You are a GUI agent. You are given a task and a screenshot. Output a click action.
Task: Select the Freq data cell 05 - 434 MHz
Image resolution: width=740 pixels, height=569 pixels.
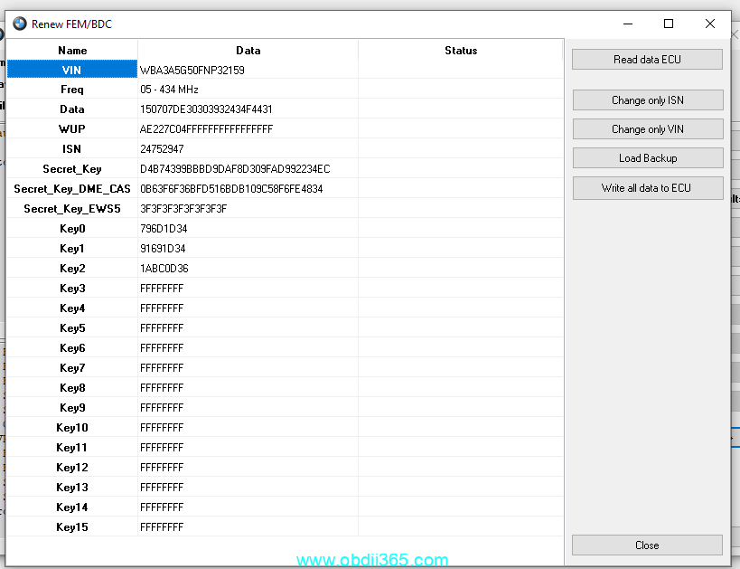169,90
